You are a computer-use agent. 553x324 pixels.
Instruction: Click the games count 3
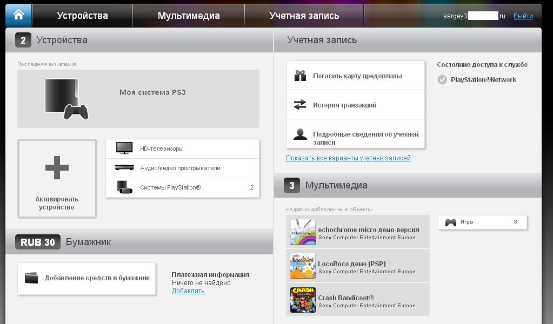pyautogui.click(x=515, y=222)
